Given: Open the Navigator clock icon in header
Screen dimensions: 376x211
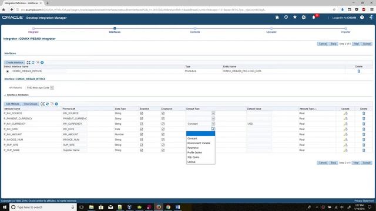Looking at the screenshot, I should point(286,17).
